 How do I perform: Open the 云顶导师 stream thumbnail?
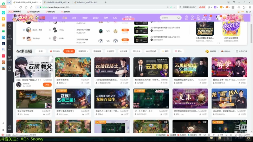[151, 67]
